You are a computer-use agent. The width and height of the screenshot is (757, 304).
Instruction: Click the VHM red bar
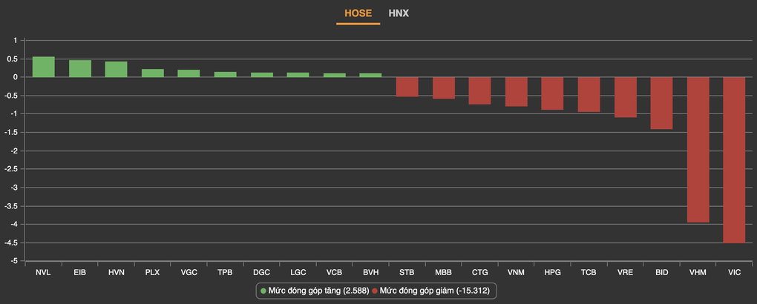click(697, 149)
